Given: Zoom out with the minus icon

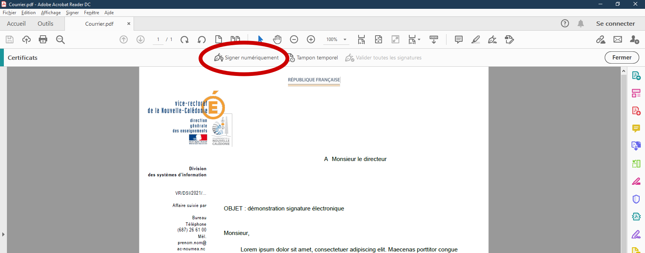Looking at the screenshot, I should pos(294,39).
